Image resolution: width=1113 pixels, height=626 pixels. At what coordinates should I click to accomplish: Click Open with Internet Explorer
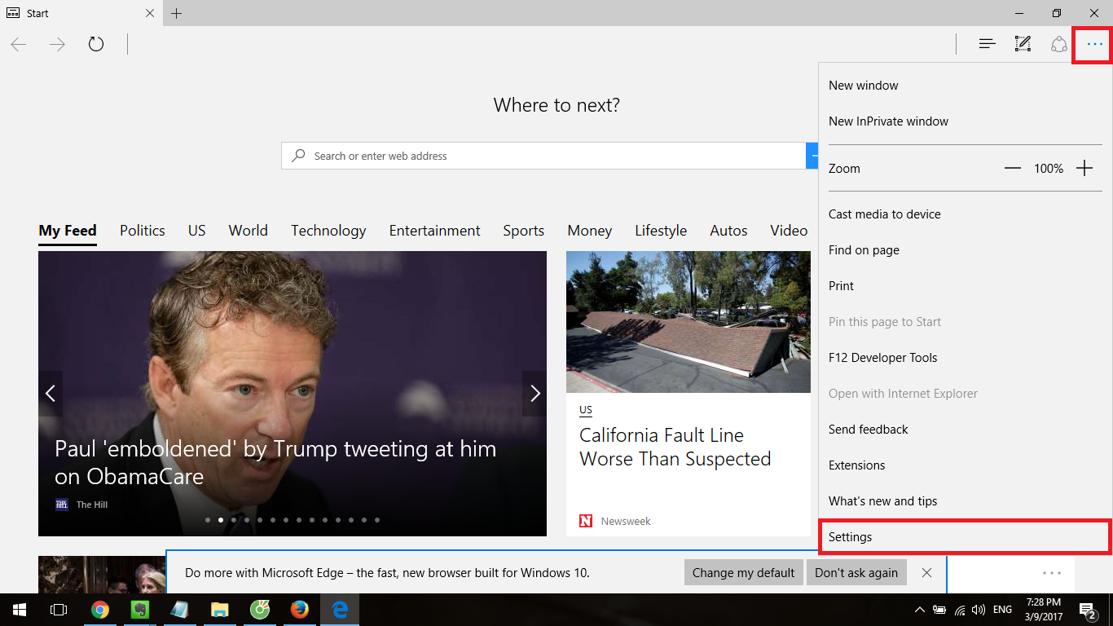pos(966,394)
